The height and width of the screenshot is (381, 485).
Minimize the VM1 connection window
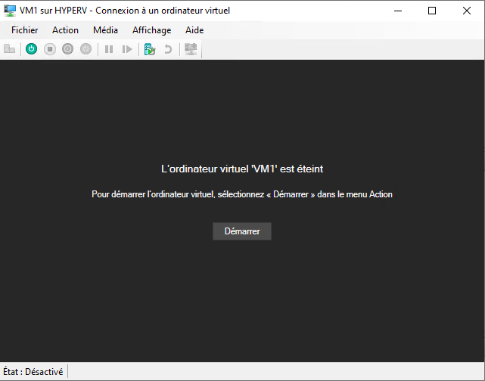(397, 11)
